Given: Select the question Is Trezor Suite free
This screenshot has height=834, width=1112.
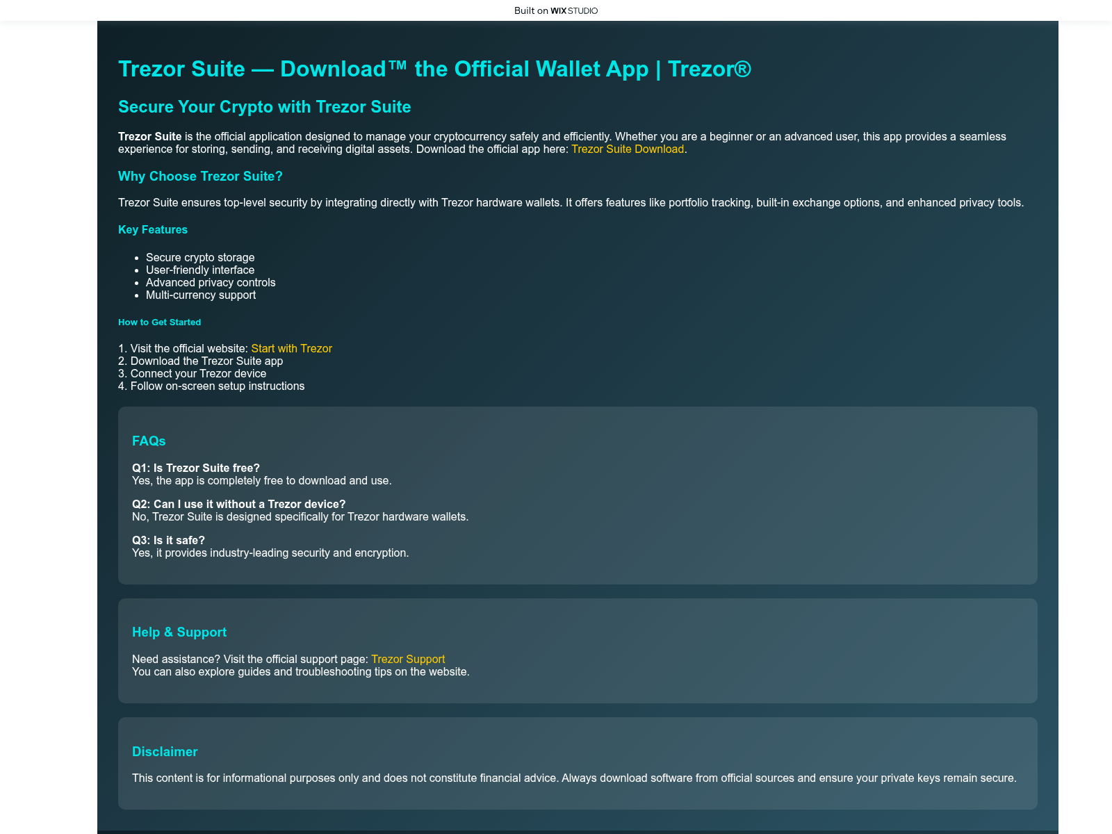Looking at the screenshot, I should point(197,468).
